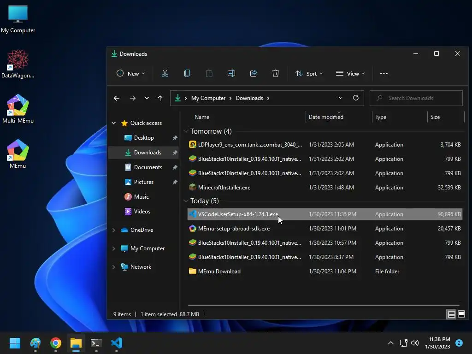The width and height of the screenshot is (472, 354).
Task: Click the Search Downloads field
Action: (416, 98)
